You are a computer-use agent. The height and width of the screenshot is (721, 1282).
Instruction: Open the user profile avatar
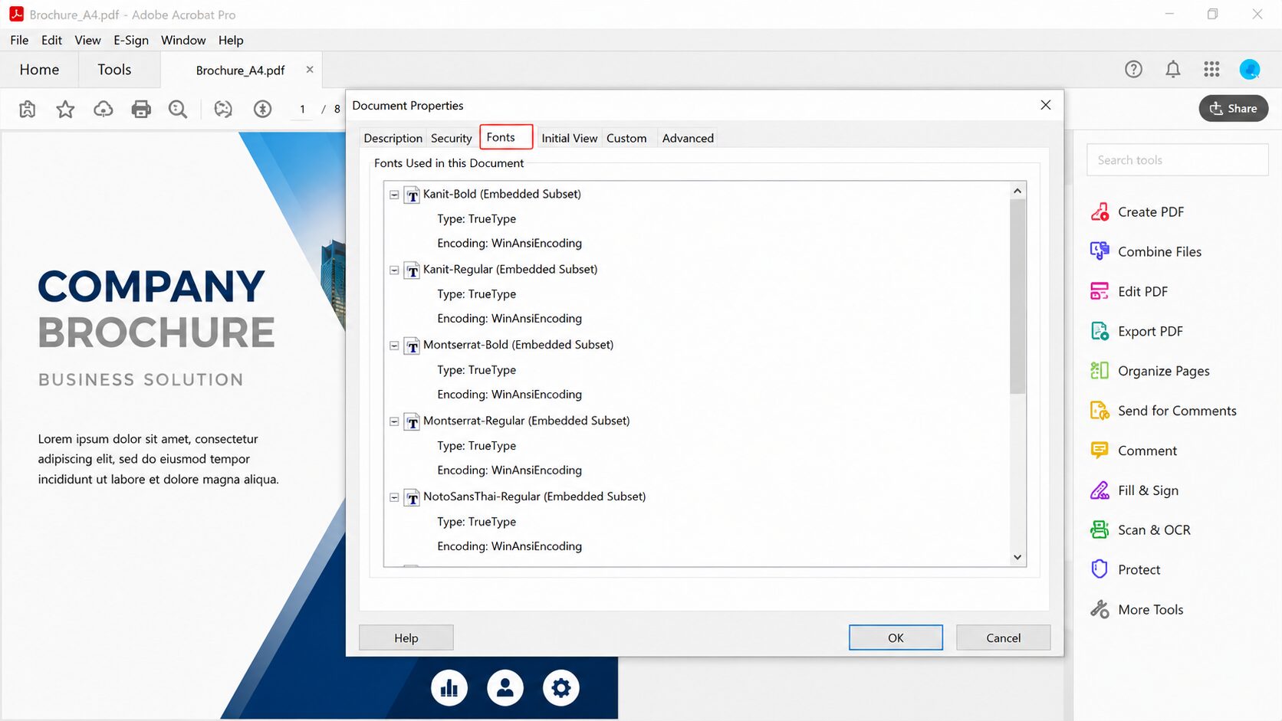point(1250,70)
